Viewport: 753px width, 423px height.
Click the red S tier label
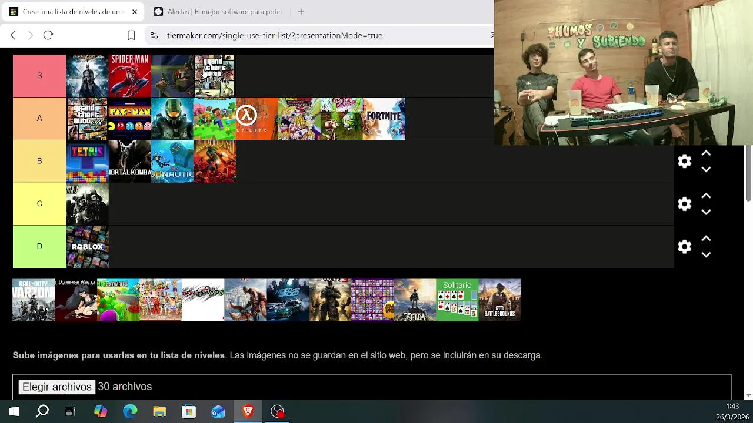[39, 76]
